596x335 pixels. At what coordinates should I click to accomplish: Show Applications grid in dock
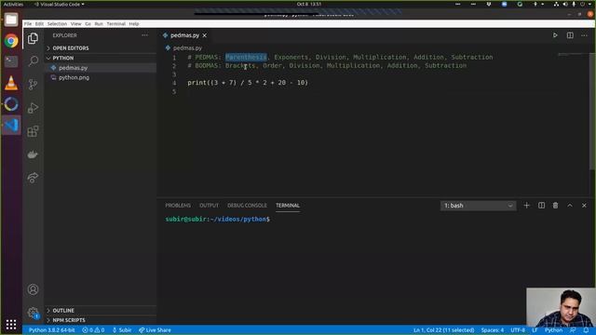[11, 325]
